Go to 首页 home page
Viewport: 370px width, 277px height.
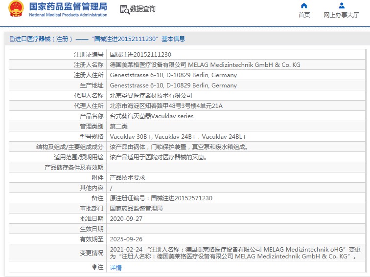304,15
